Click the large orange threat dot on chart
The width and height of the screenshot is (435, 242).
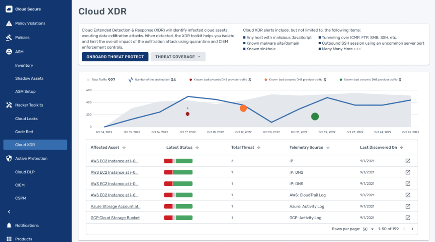(x=243, y=108)
